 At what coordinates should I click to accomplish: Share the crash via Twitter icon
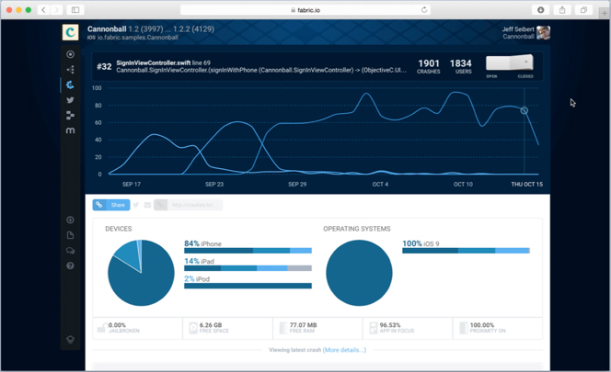[135, 205]
